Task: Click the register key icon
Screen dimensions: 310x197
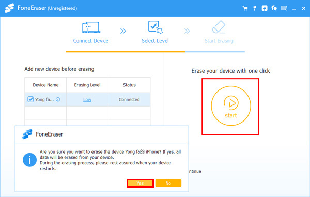Action: 255,8
